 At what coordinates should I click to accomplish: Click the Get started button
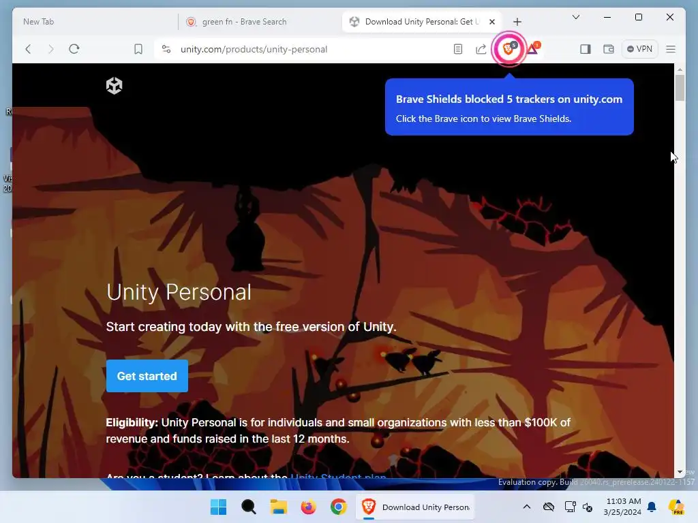(x=147, y=376)
